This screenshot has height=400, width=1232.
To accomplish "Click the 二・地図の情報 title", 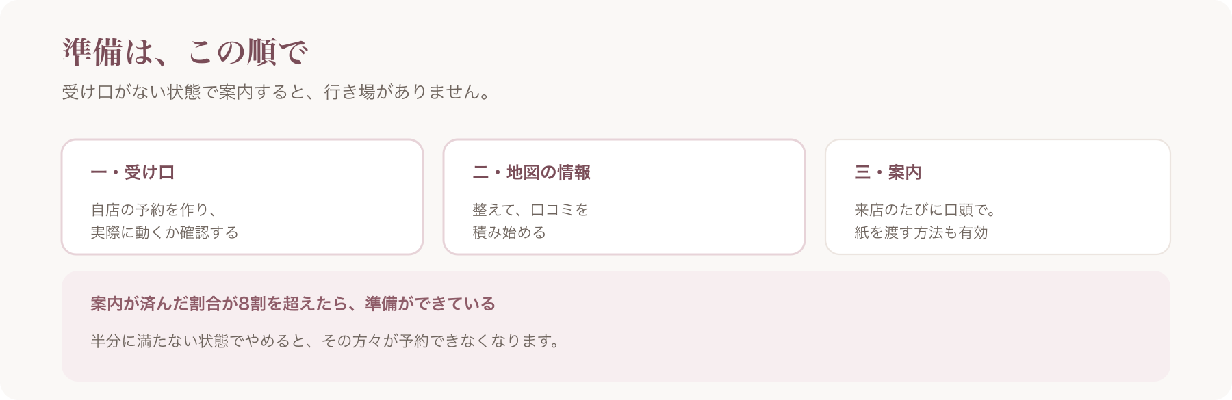I will 532,172.
